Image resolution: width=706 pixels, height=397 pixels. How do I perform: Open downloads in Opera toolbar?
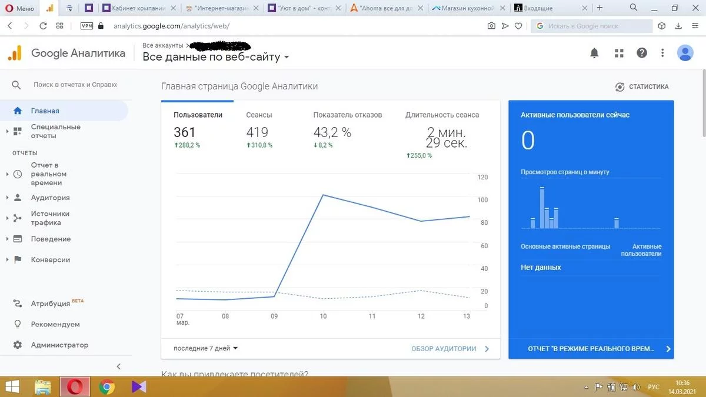point(678,26)
